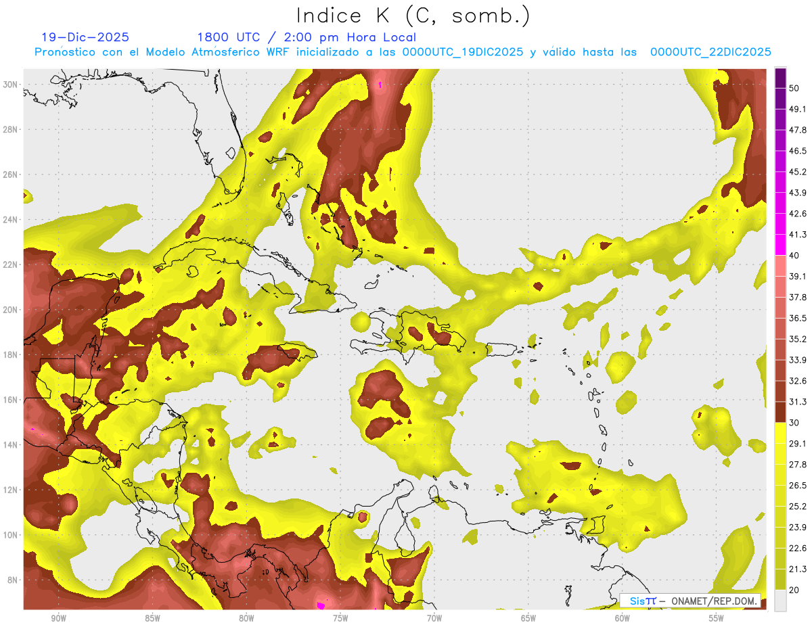Click the "33.9" legend value
The width and height of the screenshot is (812, 627).
797,361
